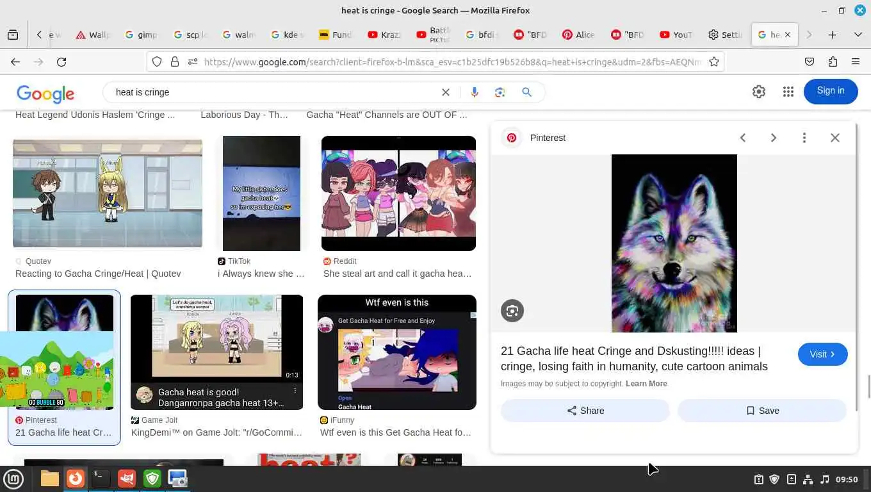The height and width of the screenshot is (492, 871).
Task: Open the Files folder in taskbar
Action: pyautogui.click(x=49, y=479)
